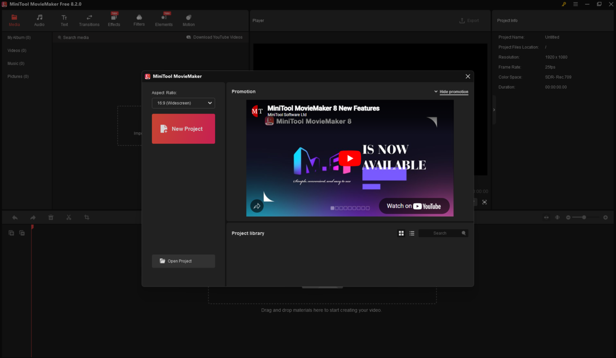Click the Promotion section heading
This screenshot has width=616, height=358.
click(x=243, y=91)
